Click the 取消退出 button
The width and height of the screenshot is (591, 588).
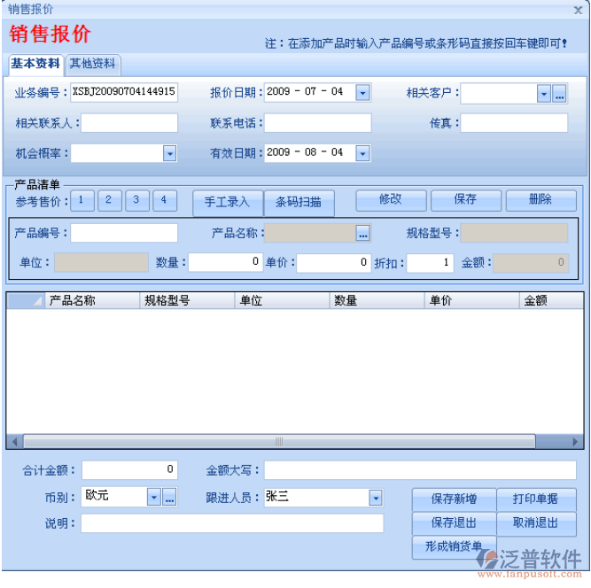click(536, 523)
